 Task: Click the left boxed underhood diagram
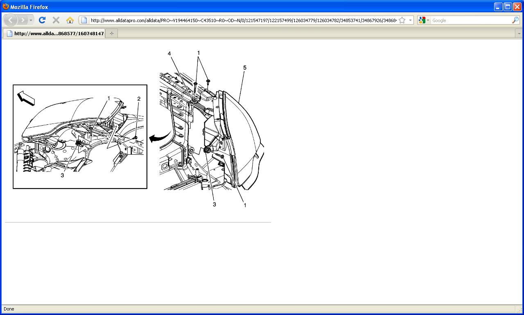click(x=80, y=137)
